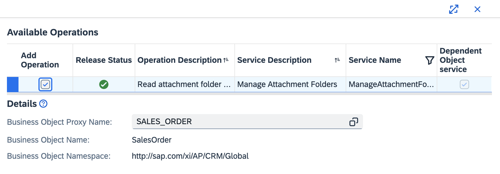500x174 pixels.
Task: Select the Release Status column header
Action: point(103,60)
